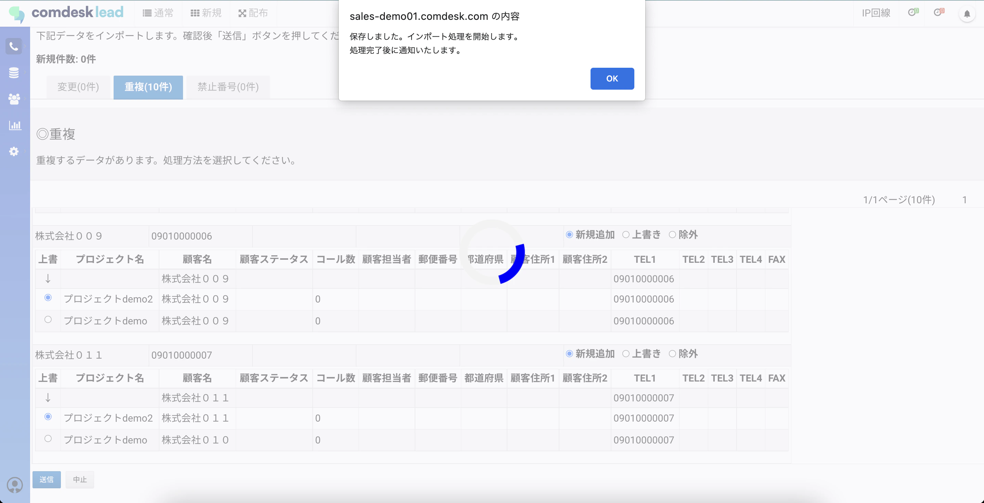984x503 pixels.
Task: Select 新規追加 for 株式会社011
Action: pos(569,354)
